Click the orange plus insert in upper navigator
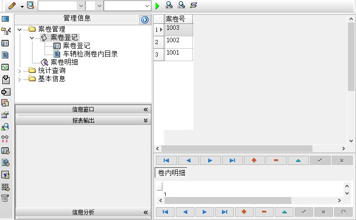Viewport: 356px width, 220px height. click(x=254, y=160)
